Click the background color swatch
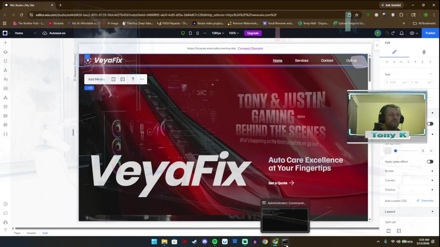 tap(388, 151)
